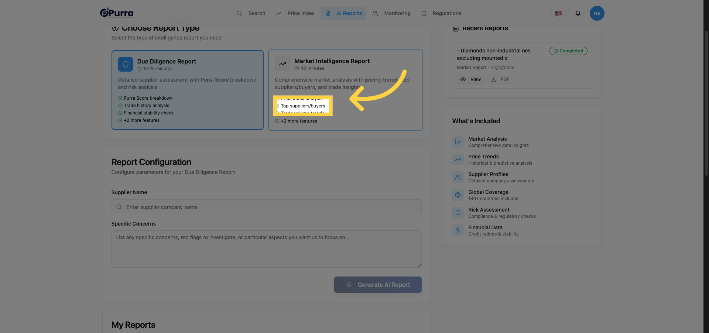The image size is (709, 333).
Task: Click the Financial Data dollar icon
Action: tap(458, 230)
